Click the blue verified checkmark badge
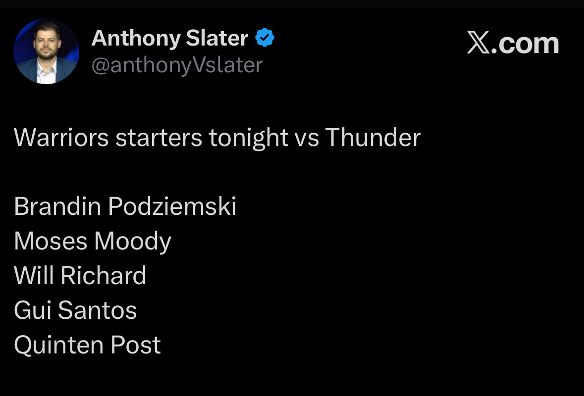 [x=265, y=38]
